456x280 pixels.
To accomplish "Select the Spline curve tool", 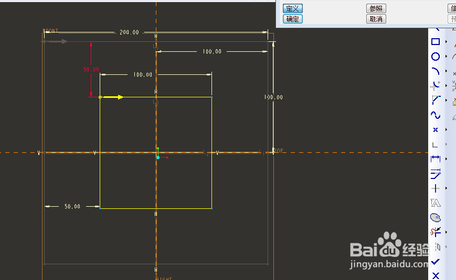I will [436, 115].
